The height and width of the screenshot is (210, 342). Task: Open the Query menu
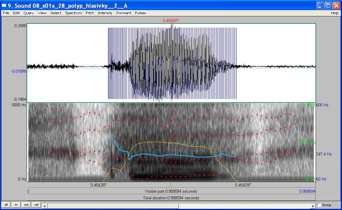tap(28, 13)
